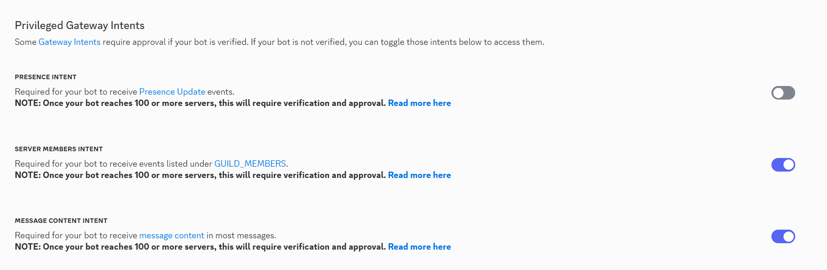Click the Message Content Intent NOTE text
The image size is (827, 270).
[200, 247]
